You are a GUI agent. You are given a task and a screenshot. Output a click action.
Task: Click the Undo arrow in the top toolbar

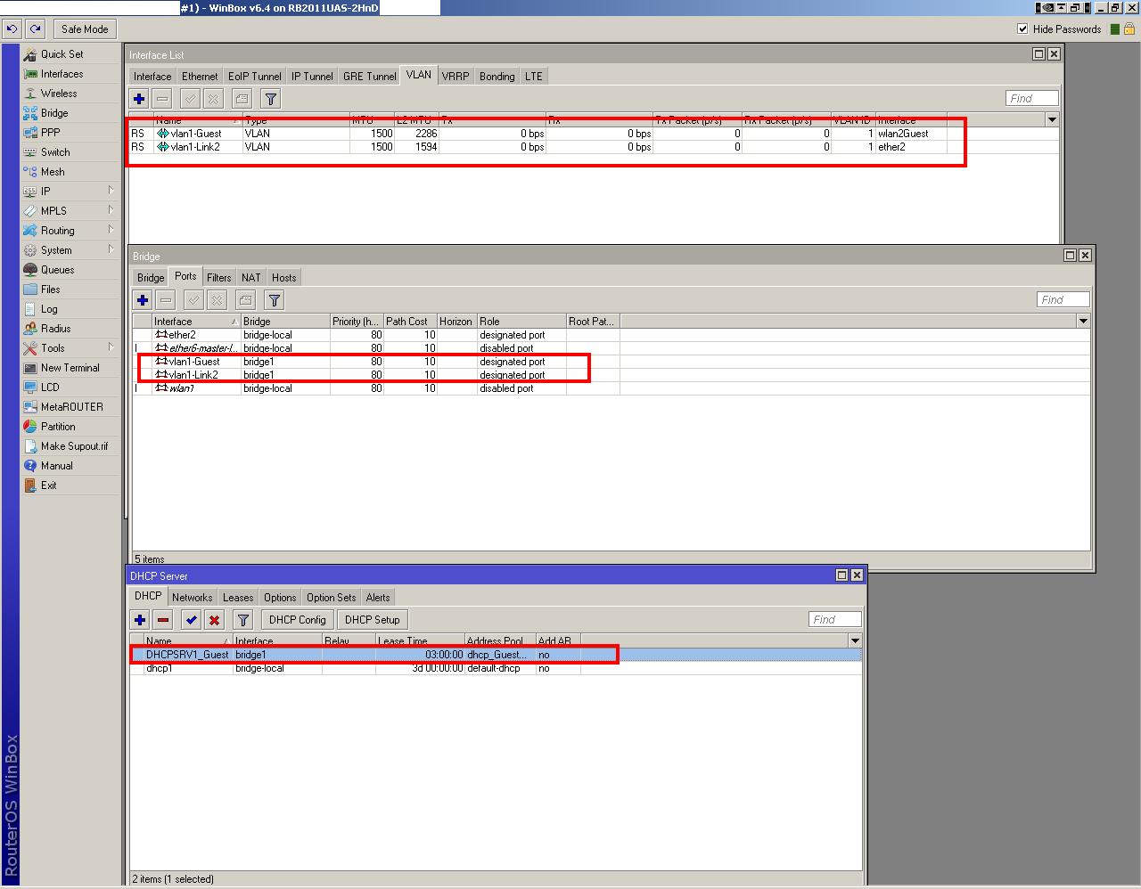[12, 29]
